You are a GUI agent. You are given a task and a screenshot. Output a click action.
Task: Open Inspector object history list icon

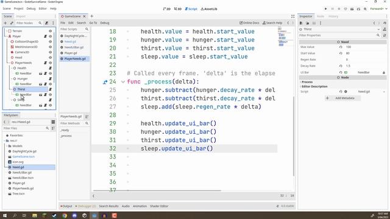[385, 23]
